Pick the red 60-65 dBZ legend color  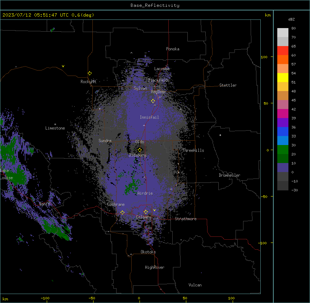tap(283, 51)
